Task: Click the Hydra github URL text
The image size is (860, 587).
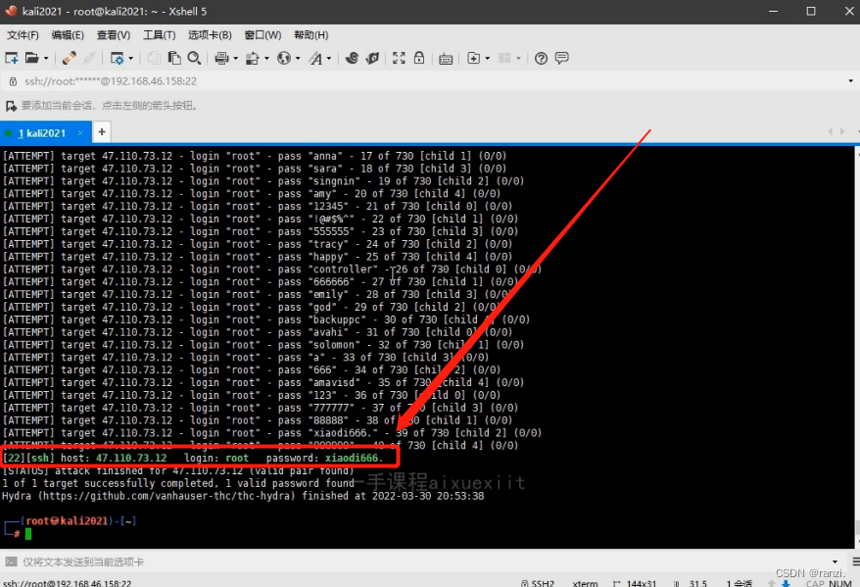Action: pos(167,496)
